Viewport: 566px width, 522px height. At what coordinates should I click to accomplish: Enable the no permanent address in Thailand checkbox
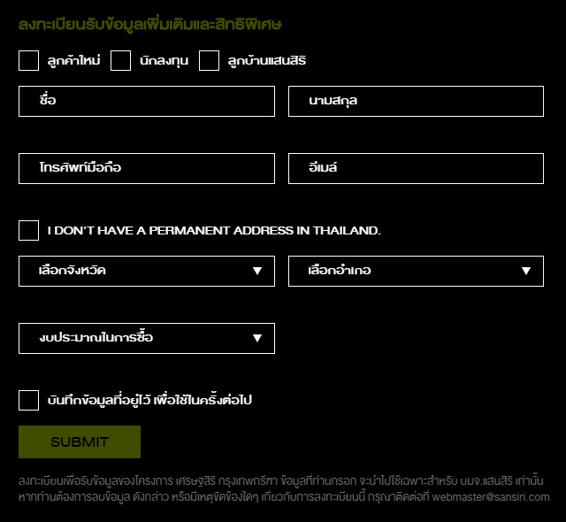(x=28, y=230)
